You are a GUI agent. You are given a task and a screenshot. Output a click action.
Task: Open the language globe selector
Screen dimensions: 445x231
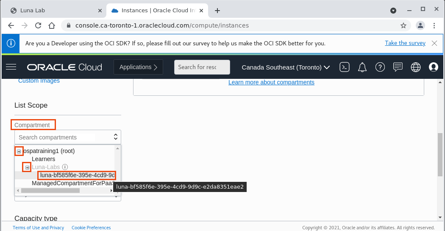pos(416,67)
